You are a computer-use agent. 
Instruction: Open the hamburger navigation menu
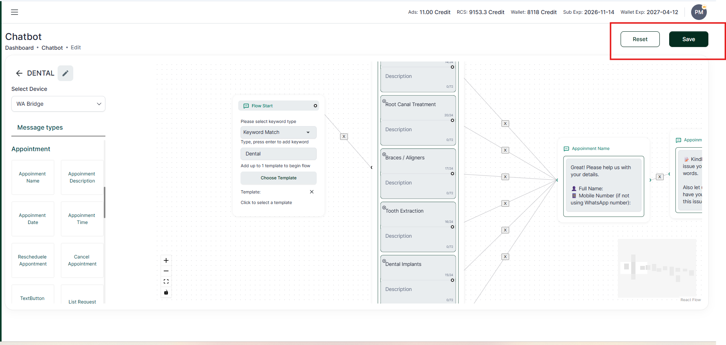(14, 12)
